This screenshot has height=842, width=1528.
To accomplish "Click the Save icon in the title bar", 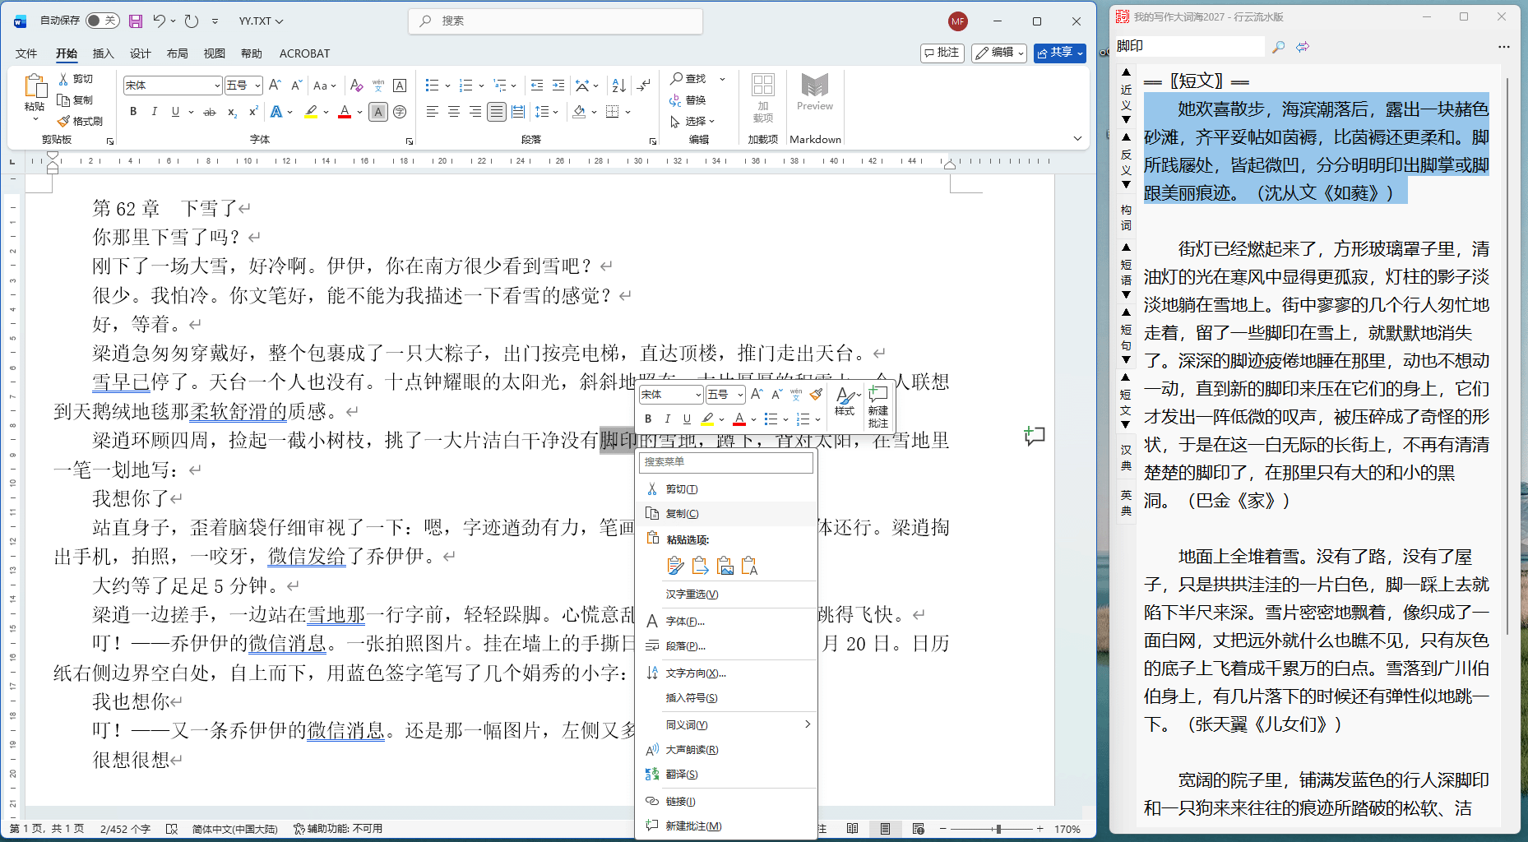I will 136,21.
